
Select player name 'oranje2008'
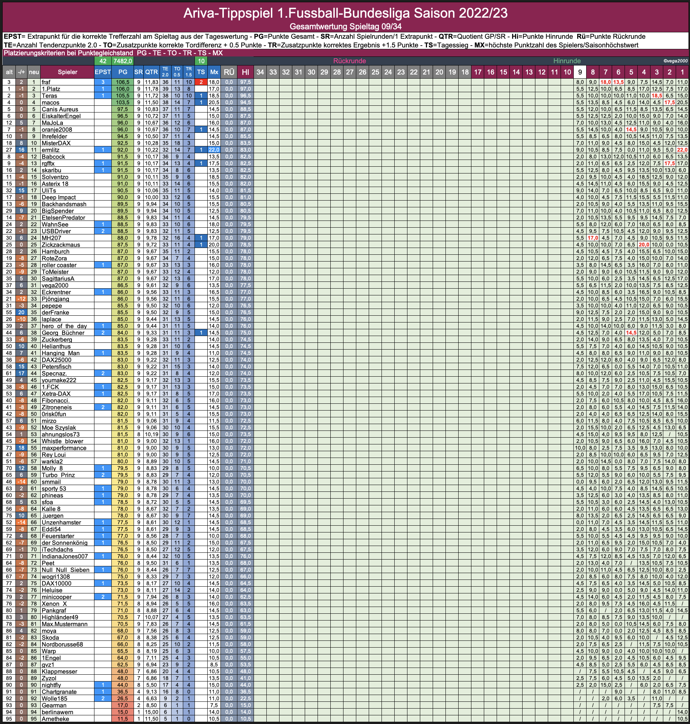(57, 129)
